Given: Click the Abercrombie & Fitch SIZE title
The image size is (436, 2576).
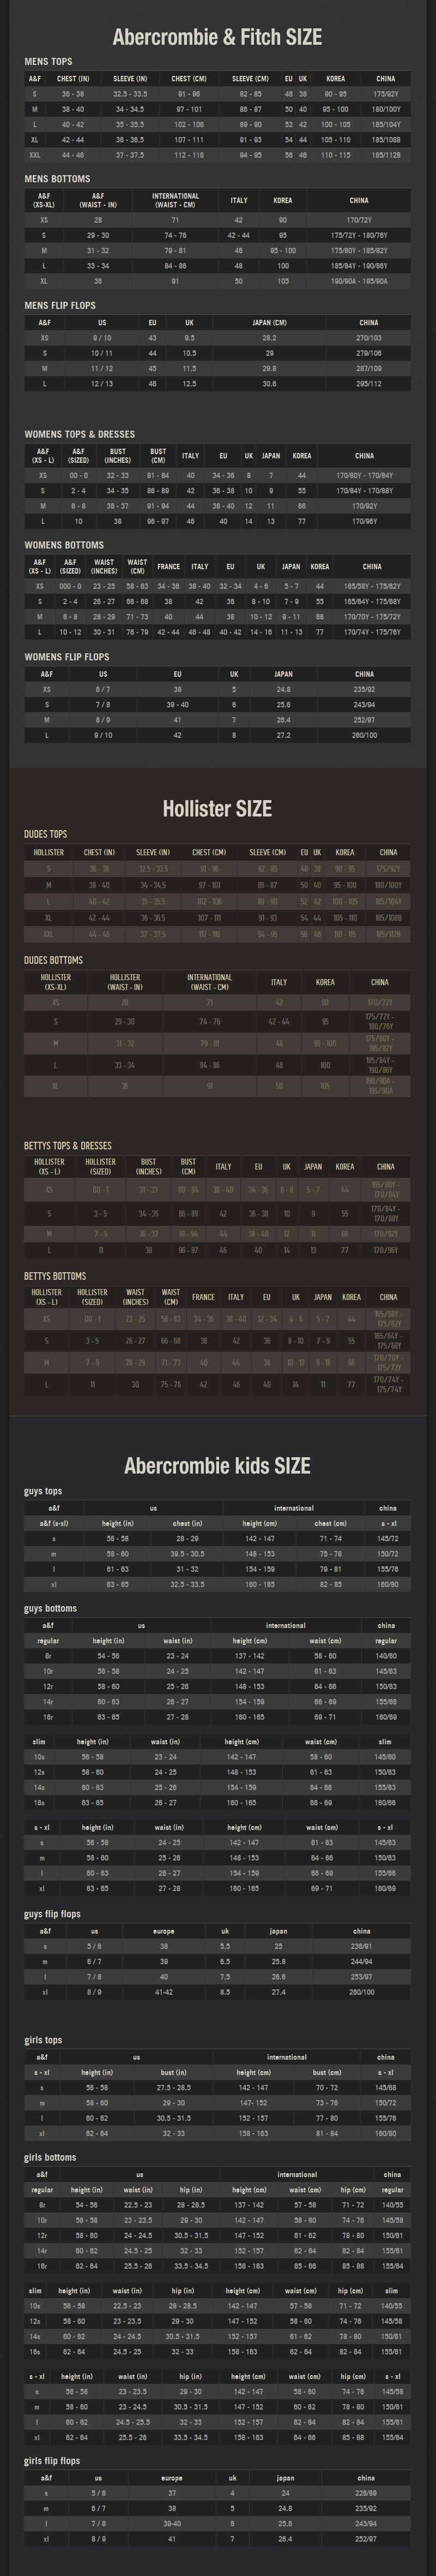Looking at the screenshot, I should pos(217,38).
